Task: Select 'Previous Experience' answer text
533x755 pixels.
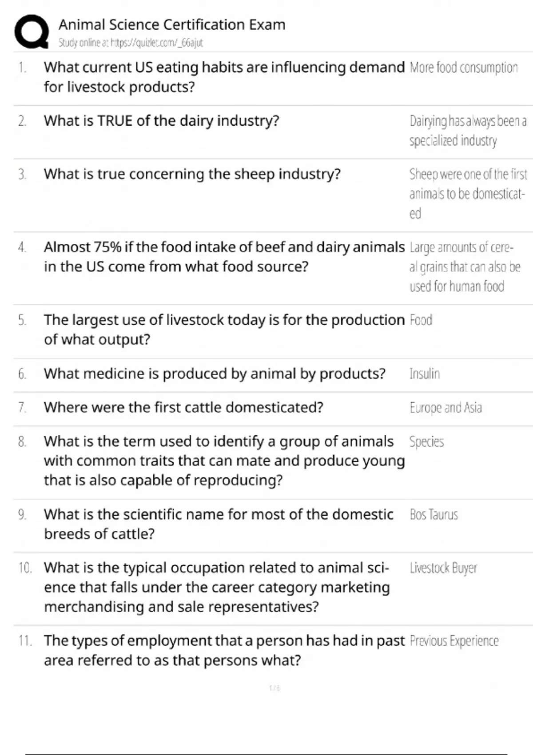Action: coord(454,641)
